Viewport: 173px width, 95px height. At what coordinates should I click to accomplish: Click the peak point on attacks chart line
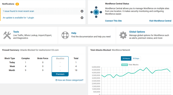[x=146, y=67]
